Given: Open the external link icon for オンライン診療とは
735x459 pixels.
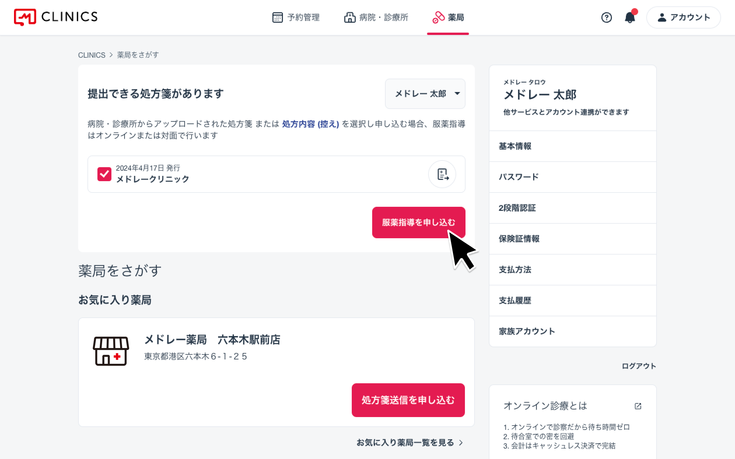Looking at the screenshot, I should (638, 406).
